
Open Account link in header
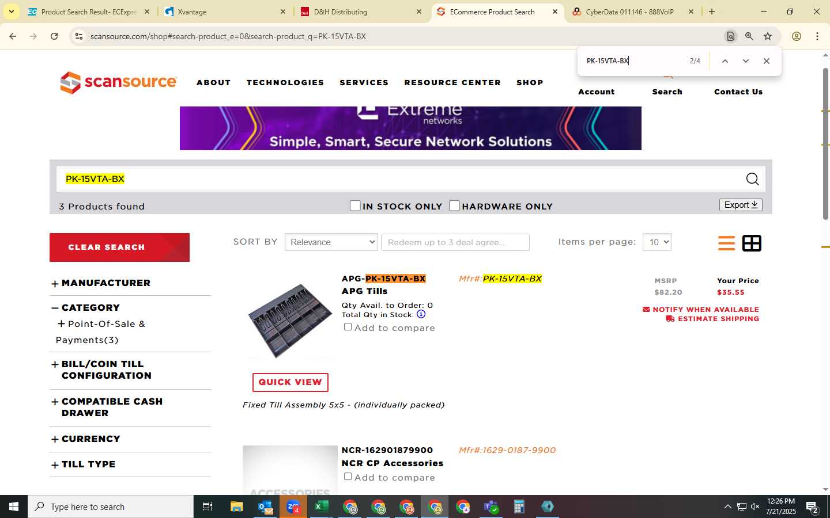[x=597, y=92]
